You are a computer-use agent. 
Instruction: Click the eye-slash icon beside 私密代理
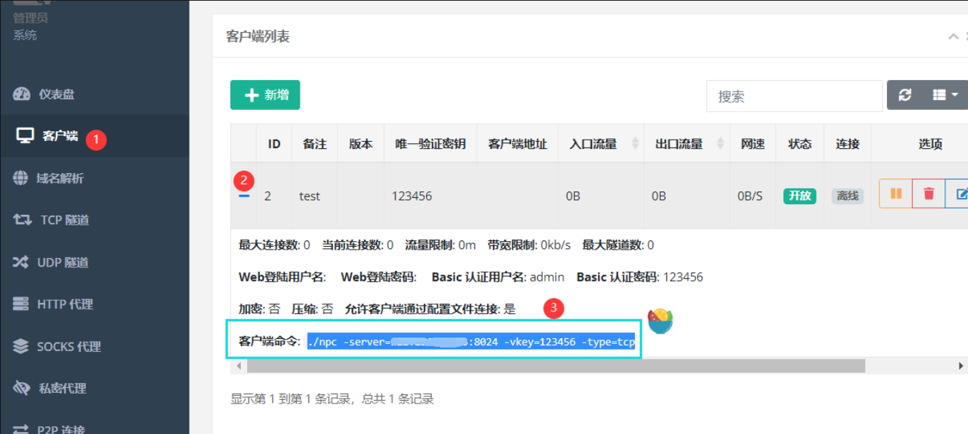[22, 388]
